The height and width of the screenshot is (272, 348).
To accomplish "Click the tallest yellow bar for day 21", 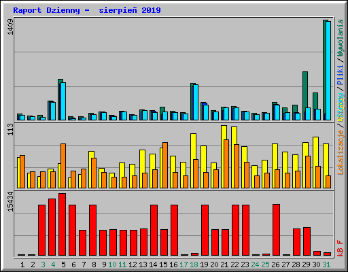I will click(224, 156).
